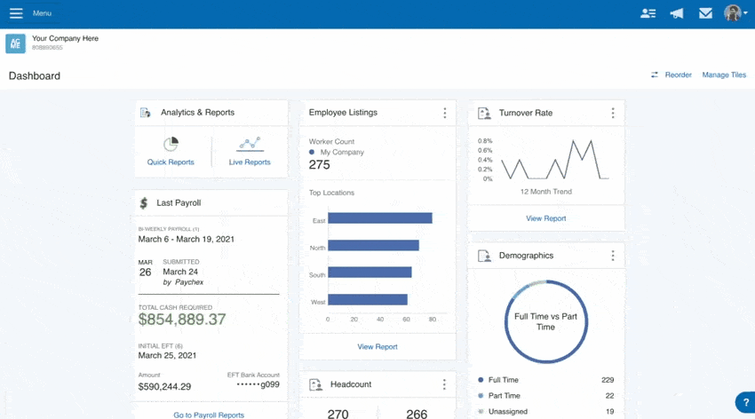The height and width of the screenshot is (419, 755).
Task: Click the Reorder tiles icon
Action: click(x=655, y=75)
